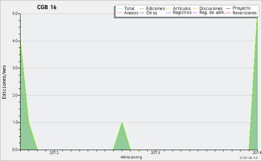Screen dimensions: 262x161
Task: Click the Registros legend color line
Action: coord(168,13)
